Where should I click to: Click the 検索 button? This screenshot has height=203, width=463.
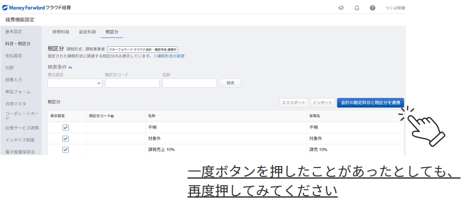coord(230,83)
